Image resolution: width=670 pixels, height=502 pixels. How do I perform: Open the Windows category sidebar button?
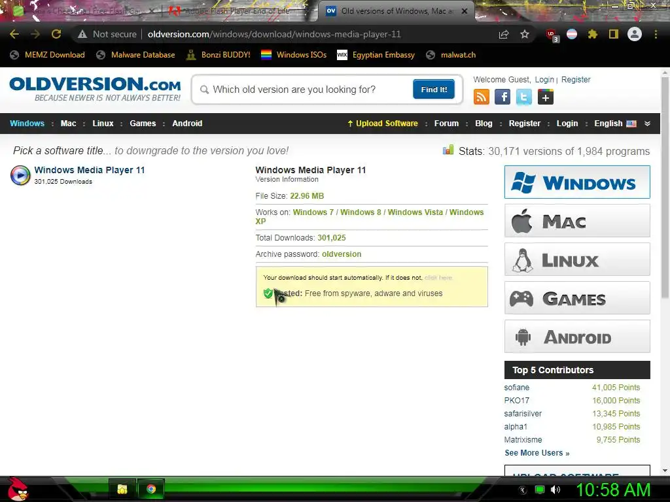tap(577, 182)
